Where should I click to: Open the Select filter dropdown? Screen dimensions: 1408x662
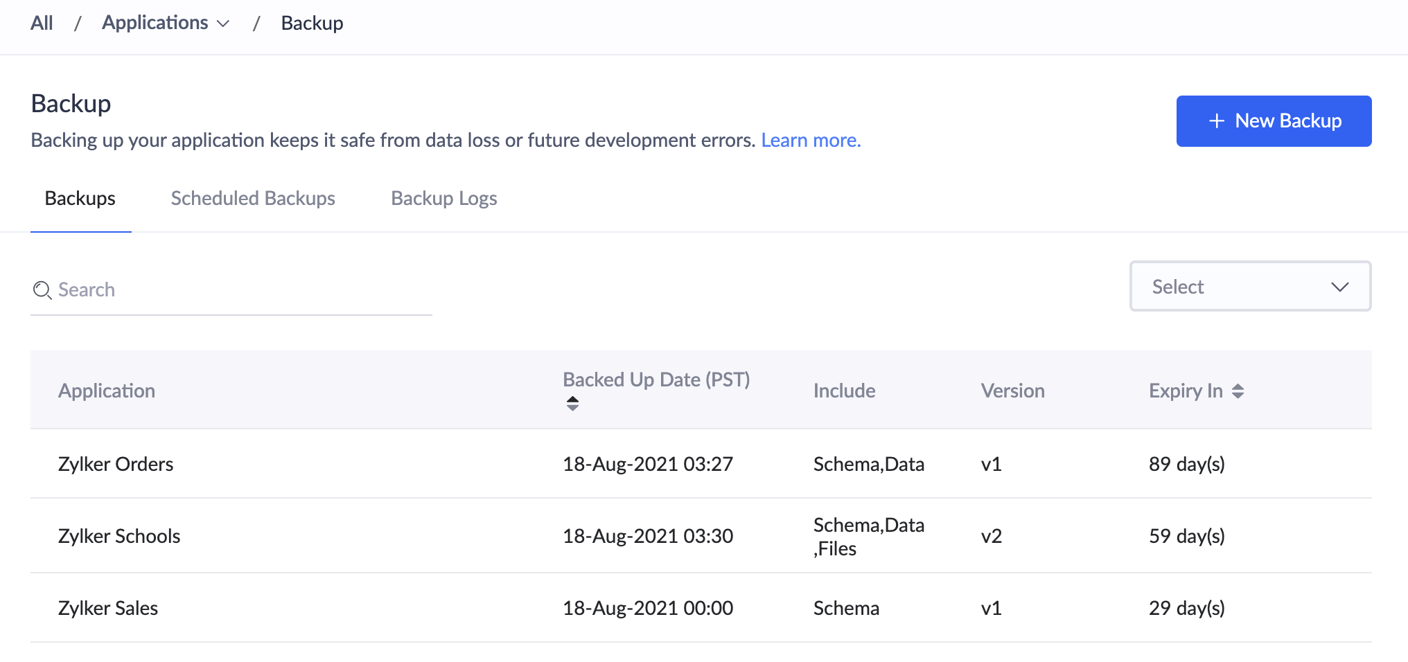tap(1249, 286)
